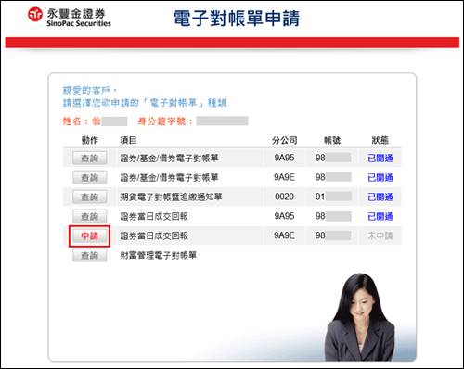Click the 項目 column header
464x369 pixels.
point(128,140)
